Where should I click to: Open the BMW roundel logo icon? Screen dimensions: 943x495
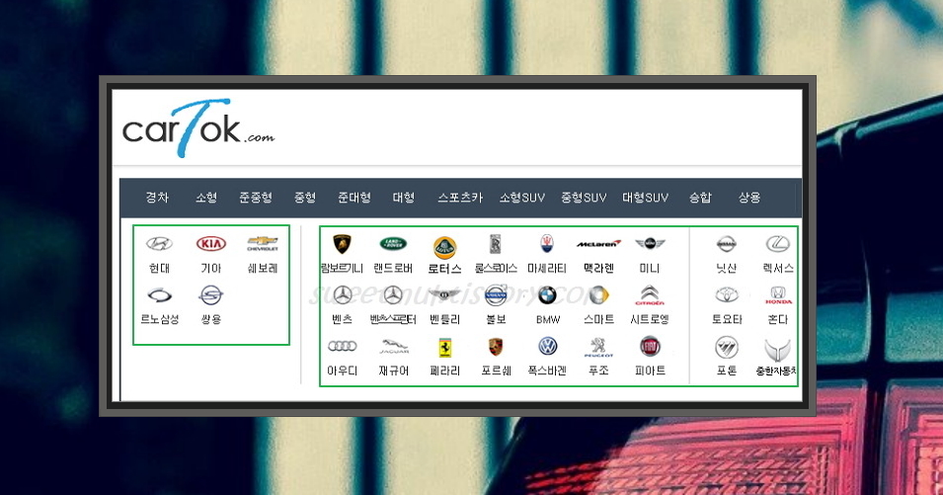[547, 295]
